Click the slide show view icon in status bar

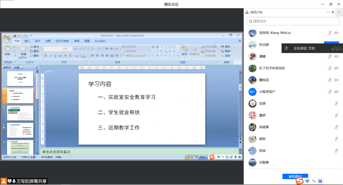[196, 157]
